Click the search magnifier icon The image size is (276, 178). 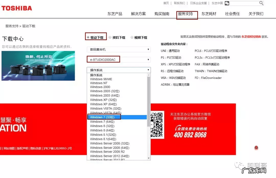[261, 3]
